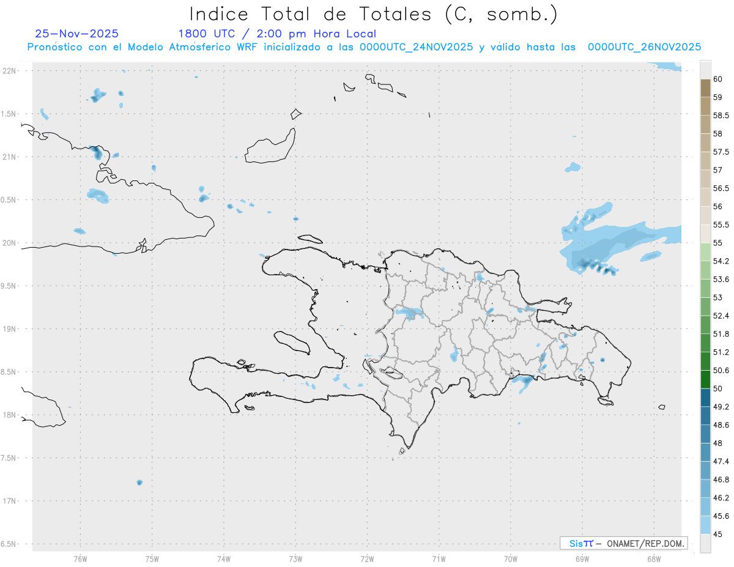Click the colorbar value '55.5'
Image resolution: width=734 pixels, height=567 pixels.
(721, 224)
